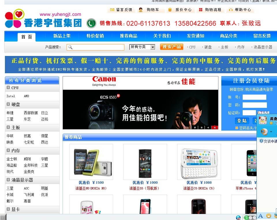Open the 希捷 hard drive brand link
277x220 pixels.
10,113
